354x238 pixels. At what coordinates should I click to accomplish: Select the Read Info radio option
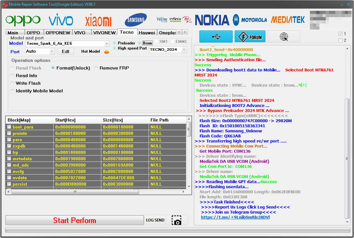[x=12, y=76]
